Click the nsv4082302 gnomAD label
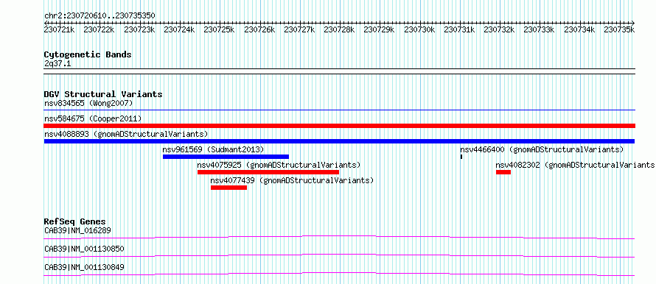Screen dimensions: 656x284 pos(576,165)
